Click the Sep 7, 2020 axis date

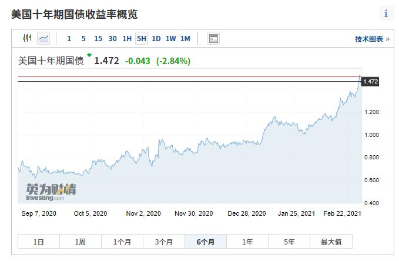(39, 213)
